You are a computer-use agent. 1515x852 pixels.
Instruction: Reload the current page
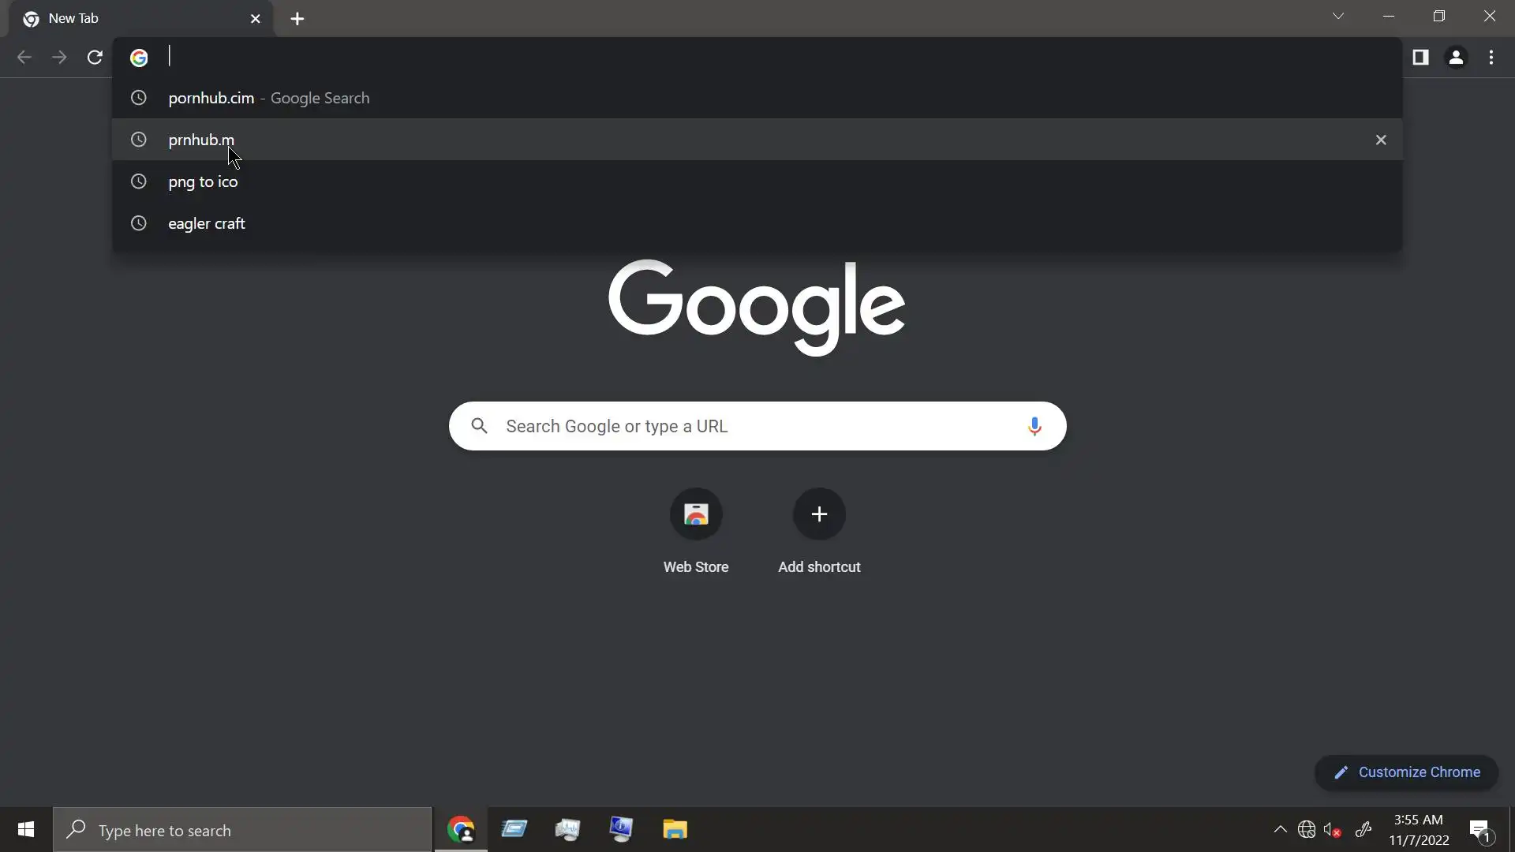[x=95, y=58]
